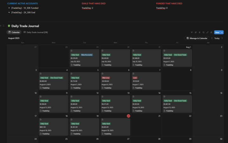The height and width of the screenshot is (143, 228).
Task: Click Manage in Calendar button
Action: point(197,38)
